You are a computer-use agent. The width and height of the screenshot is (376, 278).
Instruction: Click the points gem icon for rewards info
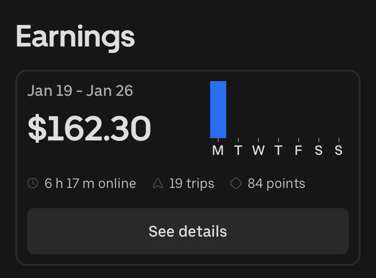(x=236, y=183)
